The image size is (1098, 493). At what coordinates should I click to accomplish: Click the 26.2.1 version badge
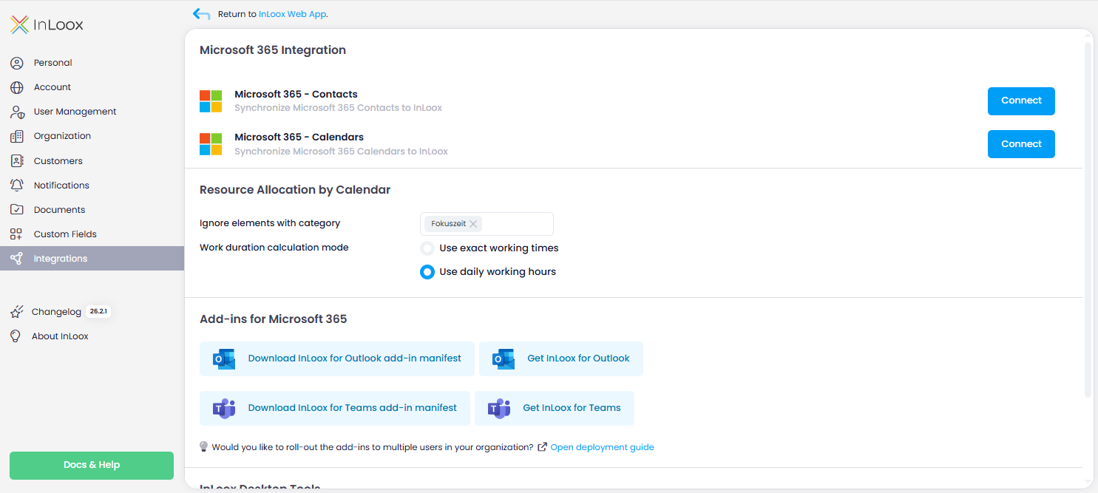(98, 312)
